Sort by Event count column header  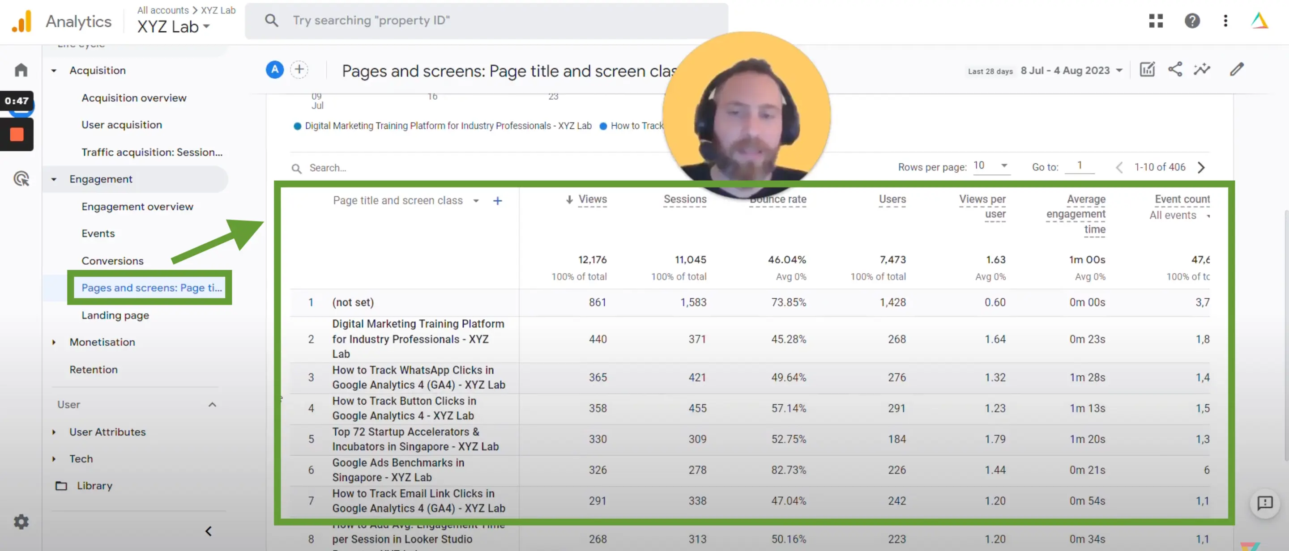click(1182, 199)
